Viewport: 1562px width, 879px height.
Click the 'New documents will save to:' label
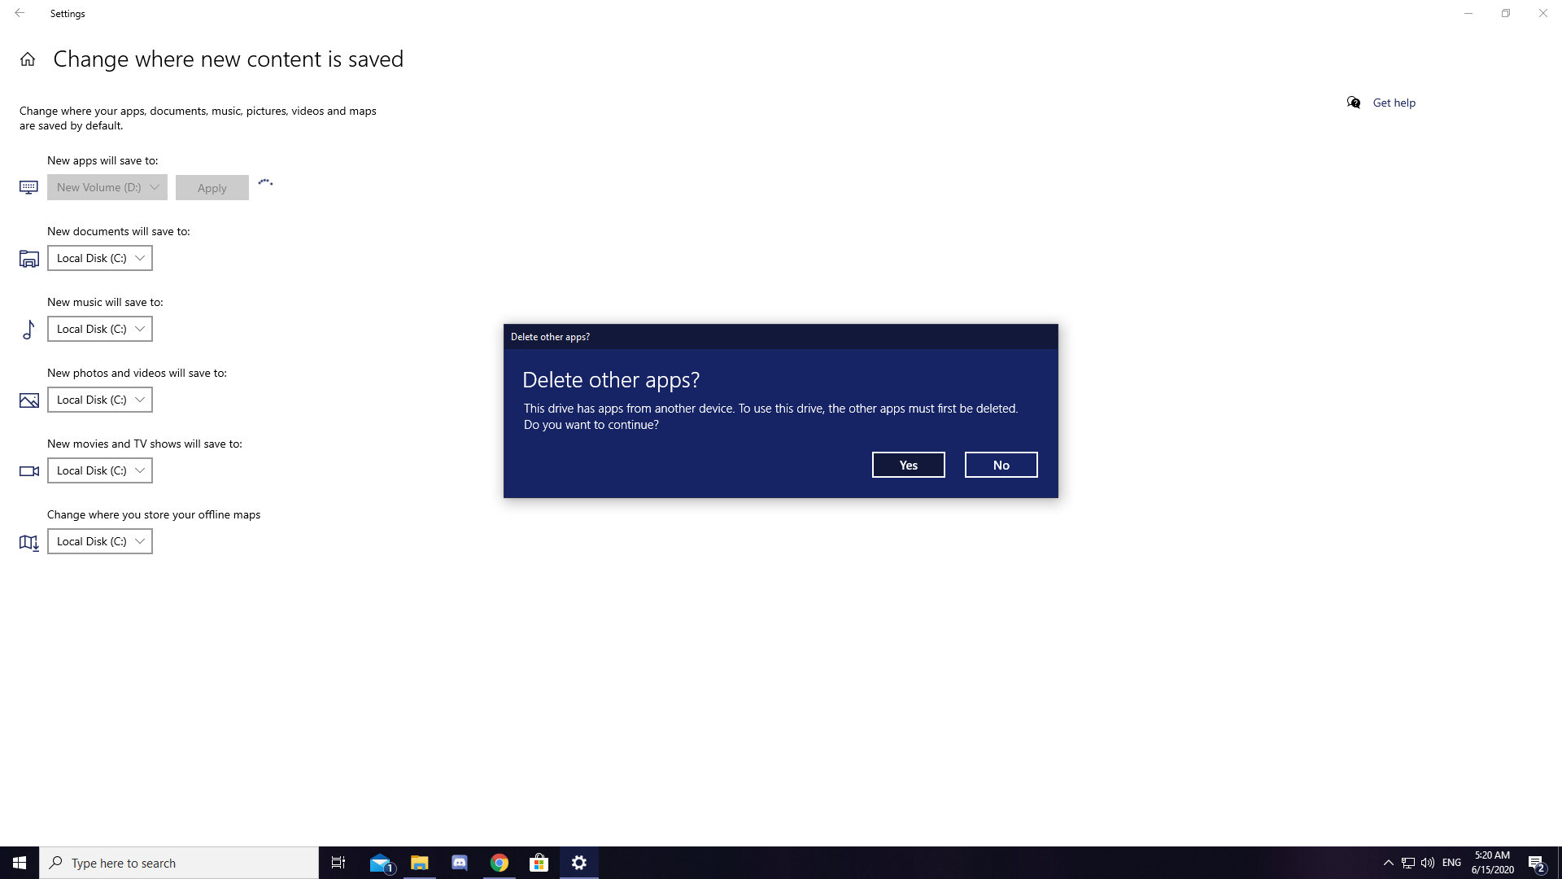tap(119, 232)
